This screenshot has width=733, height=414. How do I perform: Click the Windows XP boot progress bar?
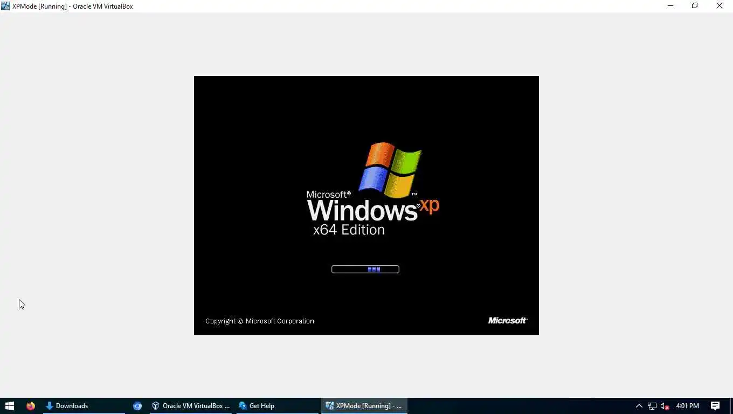(x=365, y=269)
